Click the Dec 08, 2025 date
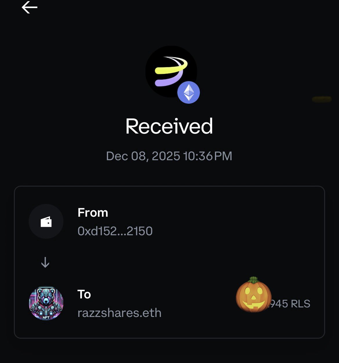The width and height of the screenshot is (339, 363). [143, 156]
